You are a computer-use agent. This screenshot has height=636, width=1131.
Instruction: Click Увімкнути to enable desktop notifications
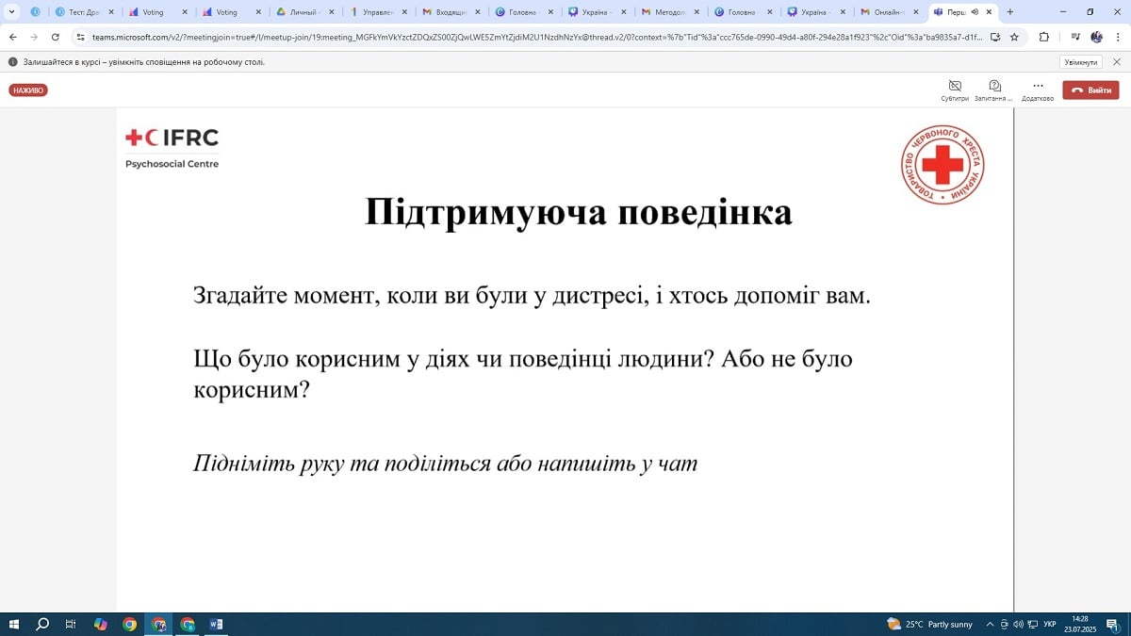pos(1080,61)
